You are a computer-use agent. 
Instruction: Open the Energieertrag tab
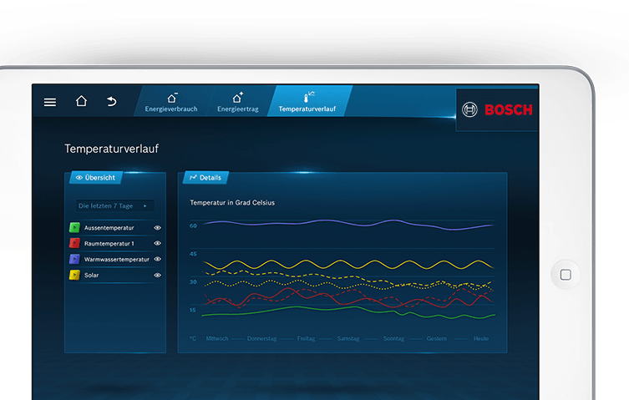(x=236, y=102)
